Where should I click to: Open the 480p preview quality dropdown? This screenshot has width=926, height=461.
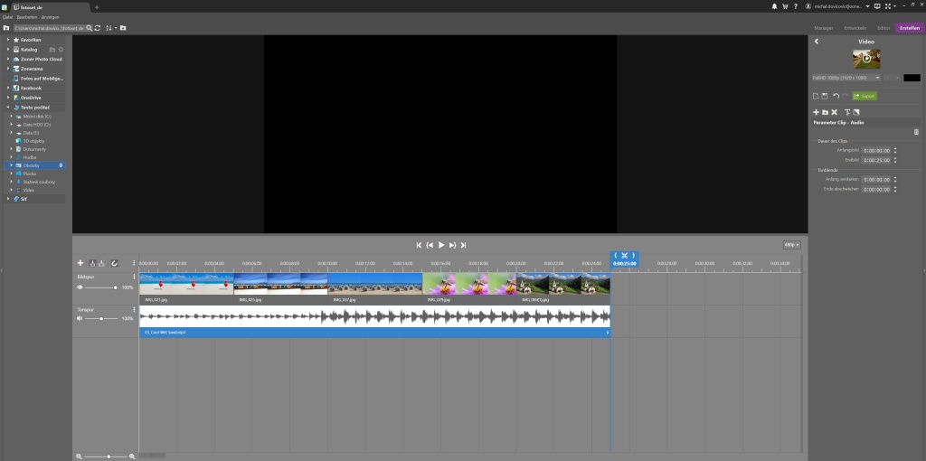pos(791,245)
